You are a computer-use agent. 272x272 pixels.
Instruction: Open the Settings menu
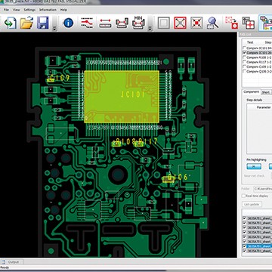[29, 10]
